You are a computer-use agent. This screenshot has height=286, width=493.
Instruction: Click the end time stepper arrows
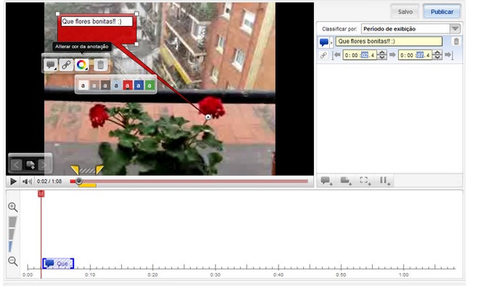point(437,55)
